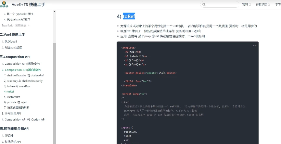Click the 尚硅谷 logo icon
This screenshot has height=144, width=281.
point(5,4)
